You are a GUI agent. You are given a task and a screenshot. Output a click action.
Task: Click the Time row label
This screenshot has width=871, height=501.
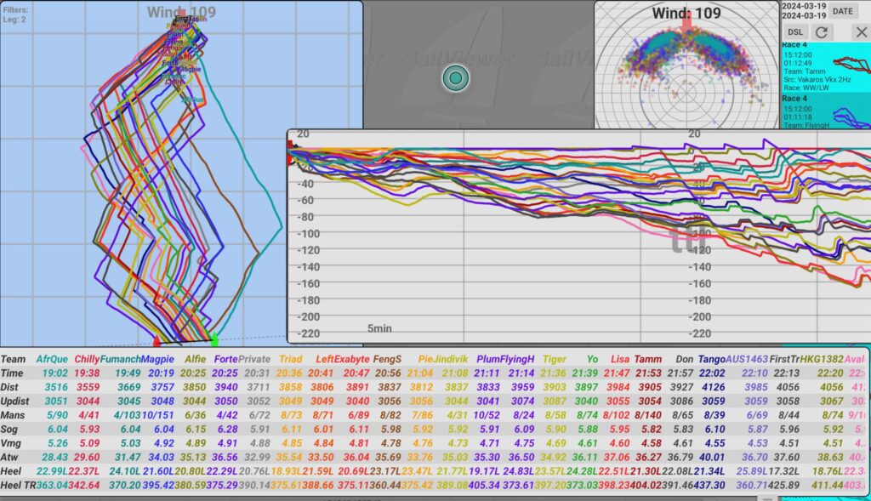pyautogui.click(x=12, y=373)
